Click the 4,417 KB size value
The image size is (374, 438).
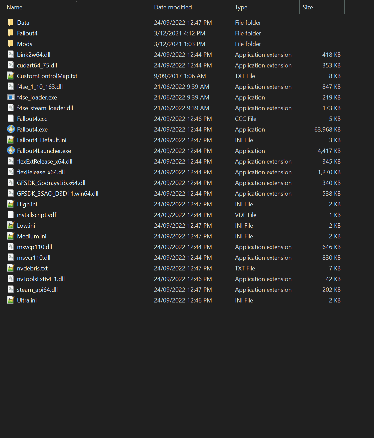point(329,151)
